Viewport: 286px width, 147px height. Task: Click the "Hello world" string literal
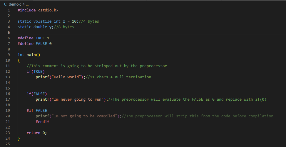tap(66, 77)
